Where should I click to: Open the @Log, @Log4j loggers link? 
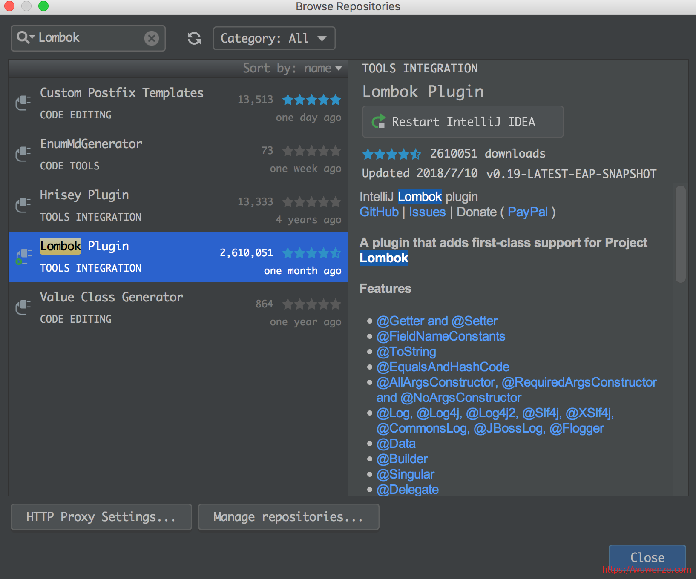(495, 421)
